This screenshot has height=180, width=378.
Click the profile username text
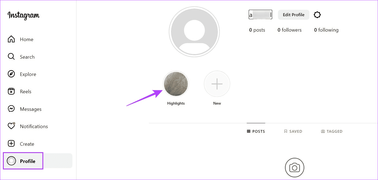point(260,15)
